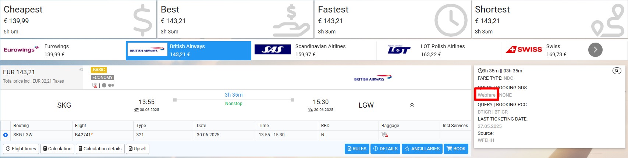The width and height of the screenshot is (628, 158).
Task: Click the baggage warning icon in table row
Action: [x=385, y=135]
